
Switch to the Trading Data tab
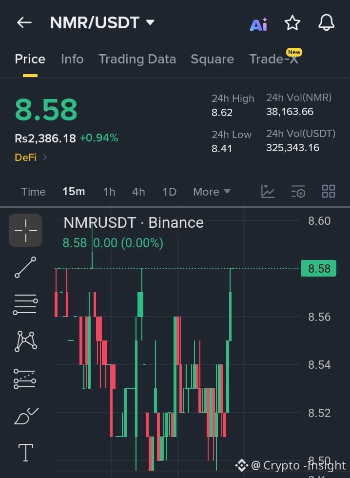(137, 60)
